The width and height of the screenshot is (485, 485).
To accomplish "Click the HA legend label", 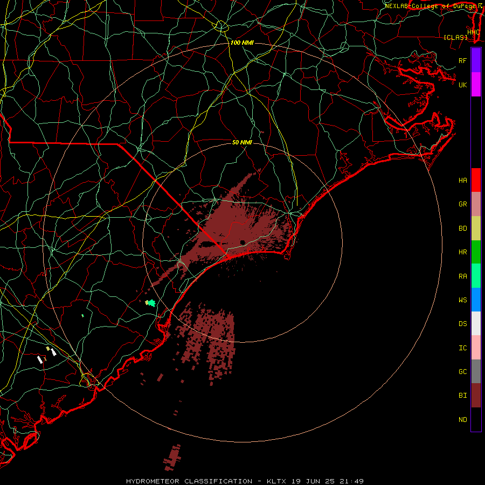I will [463, 181].
